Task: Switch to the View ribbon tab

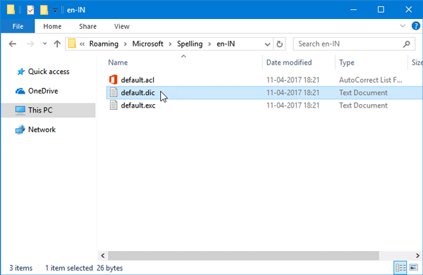Action: tap(122, 26)
